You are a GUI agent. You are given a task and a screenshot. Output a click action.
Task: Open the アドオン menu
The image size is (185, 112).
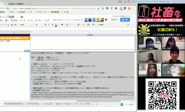pos(38,20)
